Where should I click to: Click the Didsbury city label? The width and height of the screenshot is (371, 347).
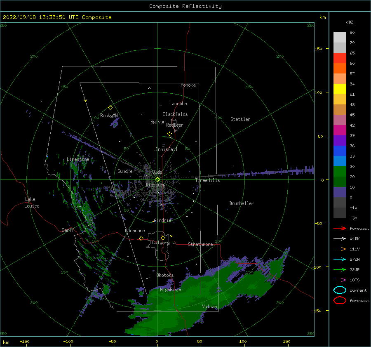(x=155, y=185)
